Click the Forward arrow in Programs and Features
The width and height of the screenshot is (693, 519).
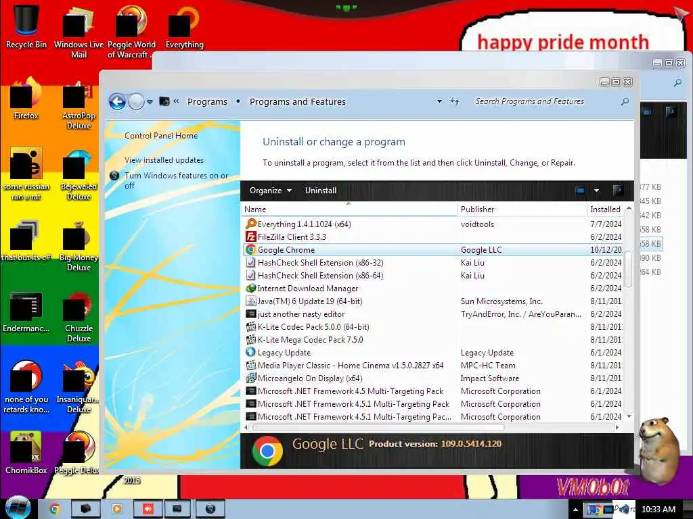pos(136,102)
